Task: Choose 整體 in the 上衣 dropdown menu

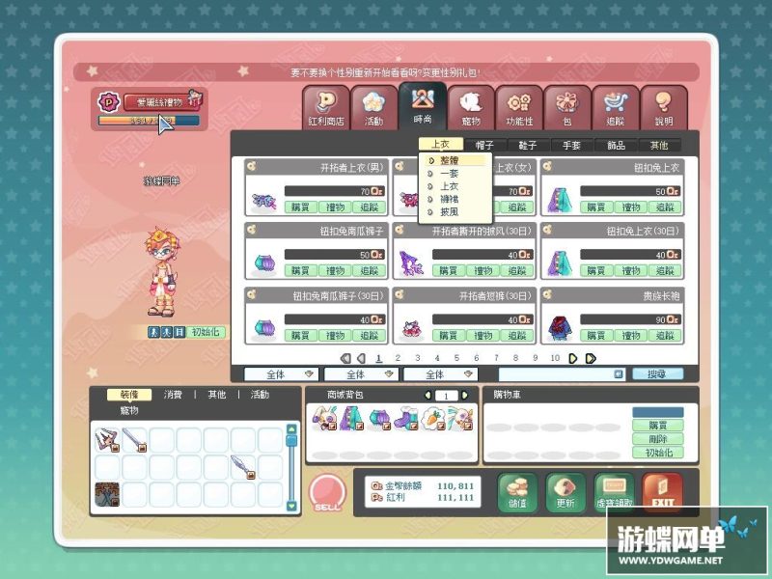Action: tap(449, 160)
